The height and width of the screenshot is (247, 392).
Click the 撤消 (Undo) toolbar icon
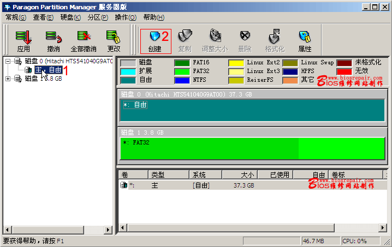tap(54, 40)
